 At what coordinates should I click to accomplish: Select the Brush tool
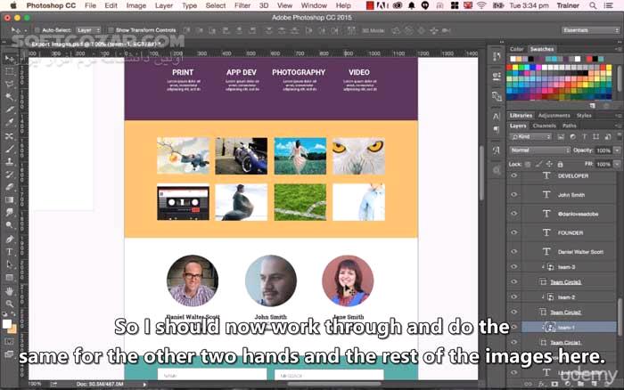pos(10,149)
